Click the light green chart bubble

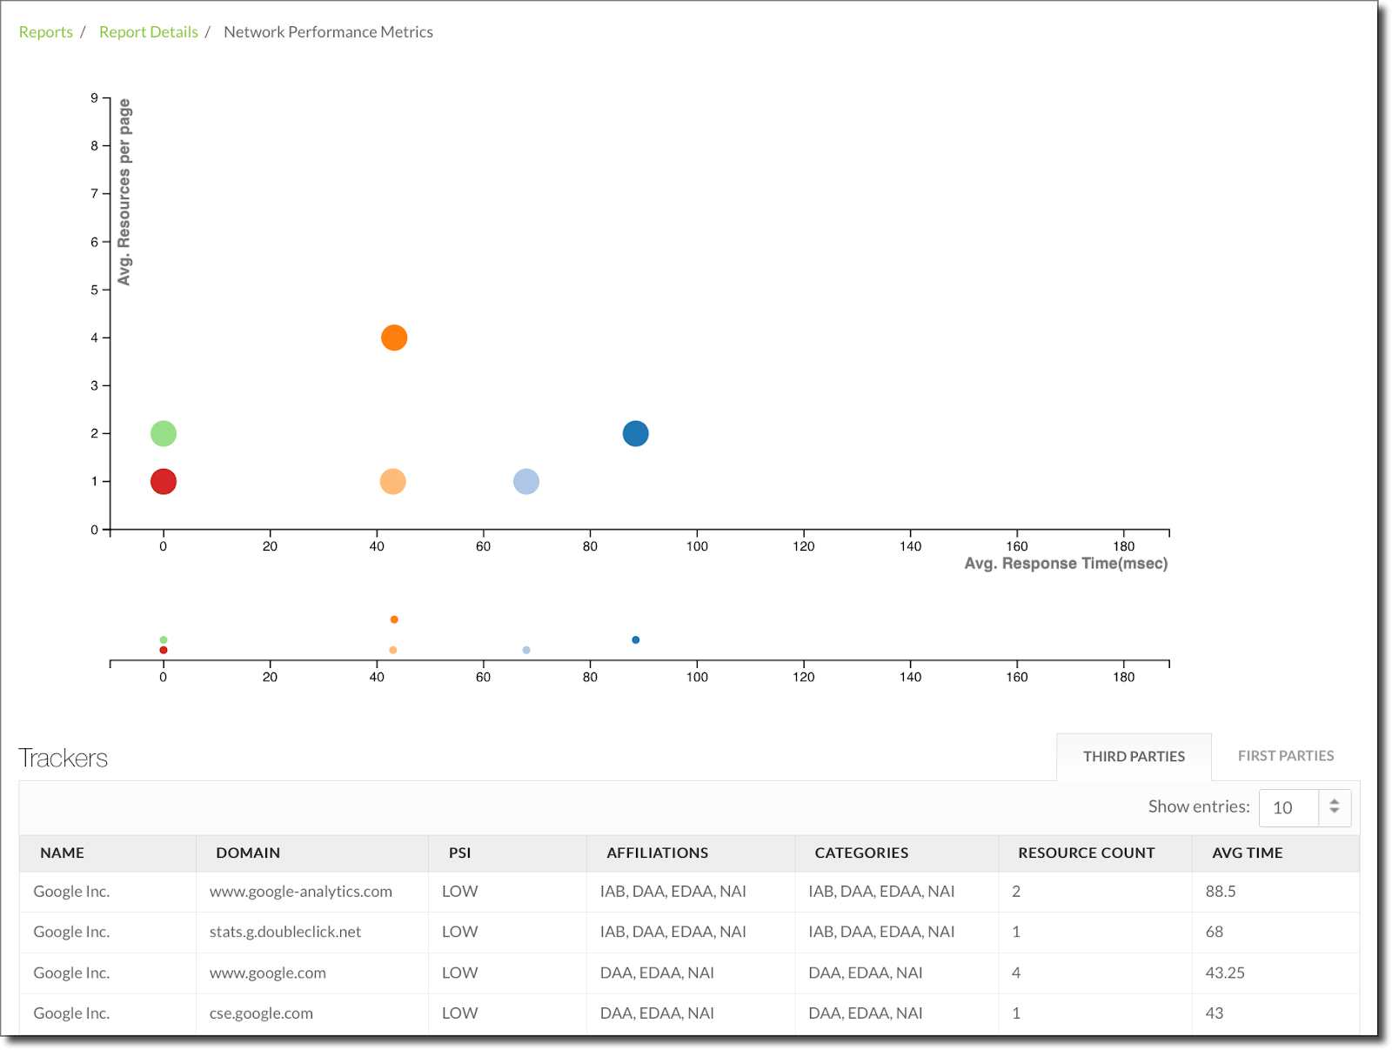click(x=164, y=433)
